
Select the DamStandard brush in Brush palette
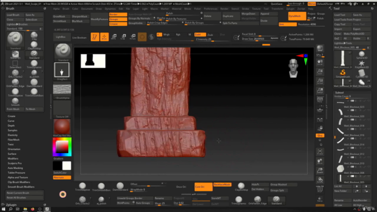tap(34, 83)
